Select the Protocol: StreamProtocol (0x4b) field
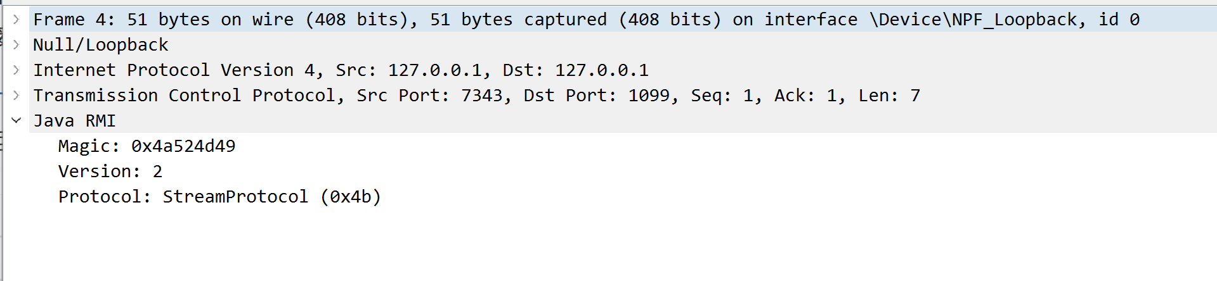The image size is (1217, 281). click(219, 197)
